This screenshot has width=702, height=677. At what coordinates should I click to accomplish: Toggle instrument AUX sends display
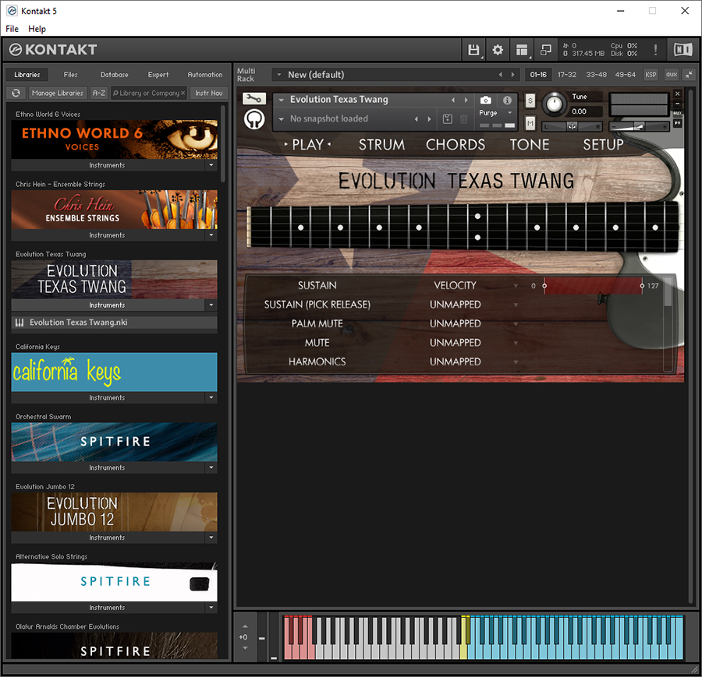[x=677, y=113]
